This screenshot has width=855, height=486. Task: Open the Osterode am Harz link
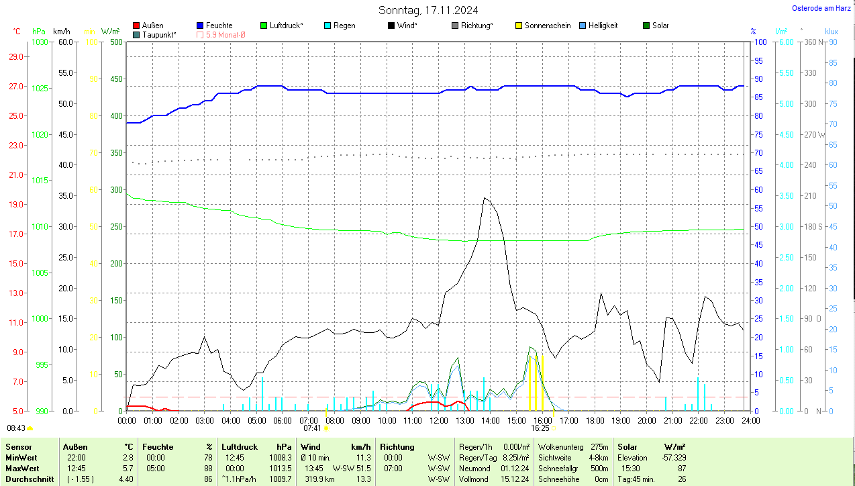click(821, 8)
